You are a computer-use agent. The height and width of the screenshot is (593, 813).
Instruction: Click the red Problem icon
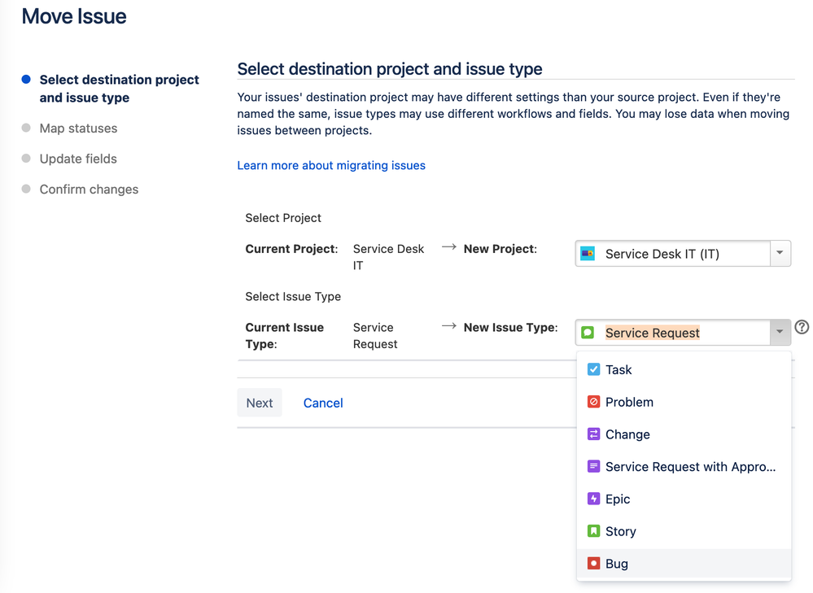point(593,402)
